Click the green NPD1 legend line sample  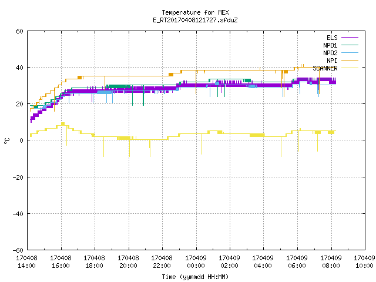click(350, 45)
